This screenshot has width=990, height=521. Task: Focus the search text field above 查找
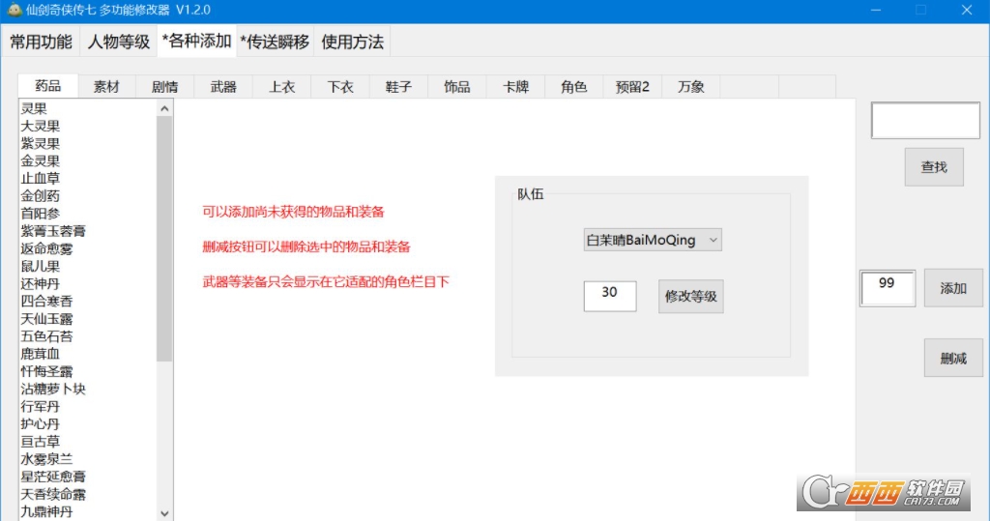925,120
